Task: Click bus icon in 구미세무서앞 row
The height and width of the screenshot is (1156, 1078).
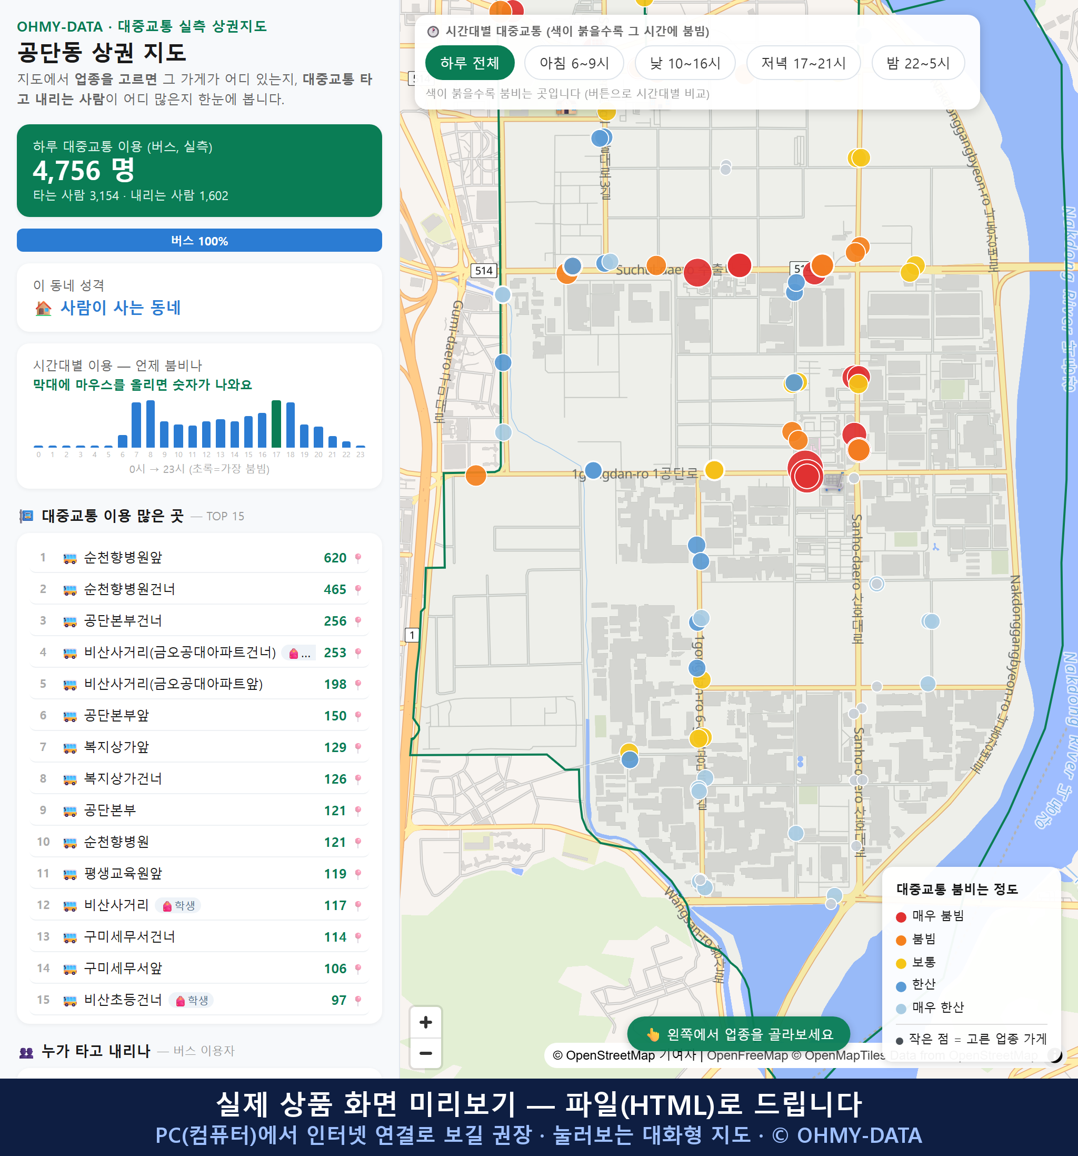Action: point(69,969)
